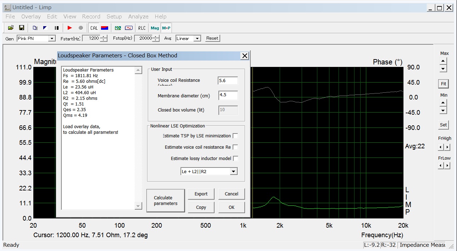Click the Fstop frequency value field
Screen dimensions: 457x251
pyautogui.click(x=143, y=38)
